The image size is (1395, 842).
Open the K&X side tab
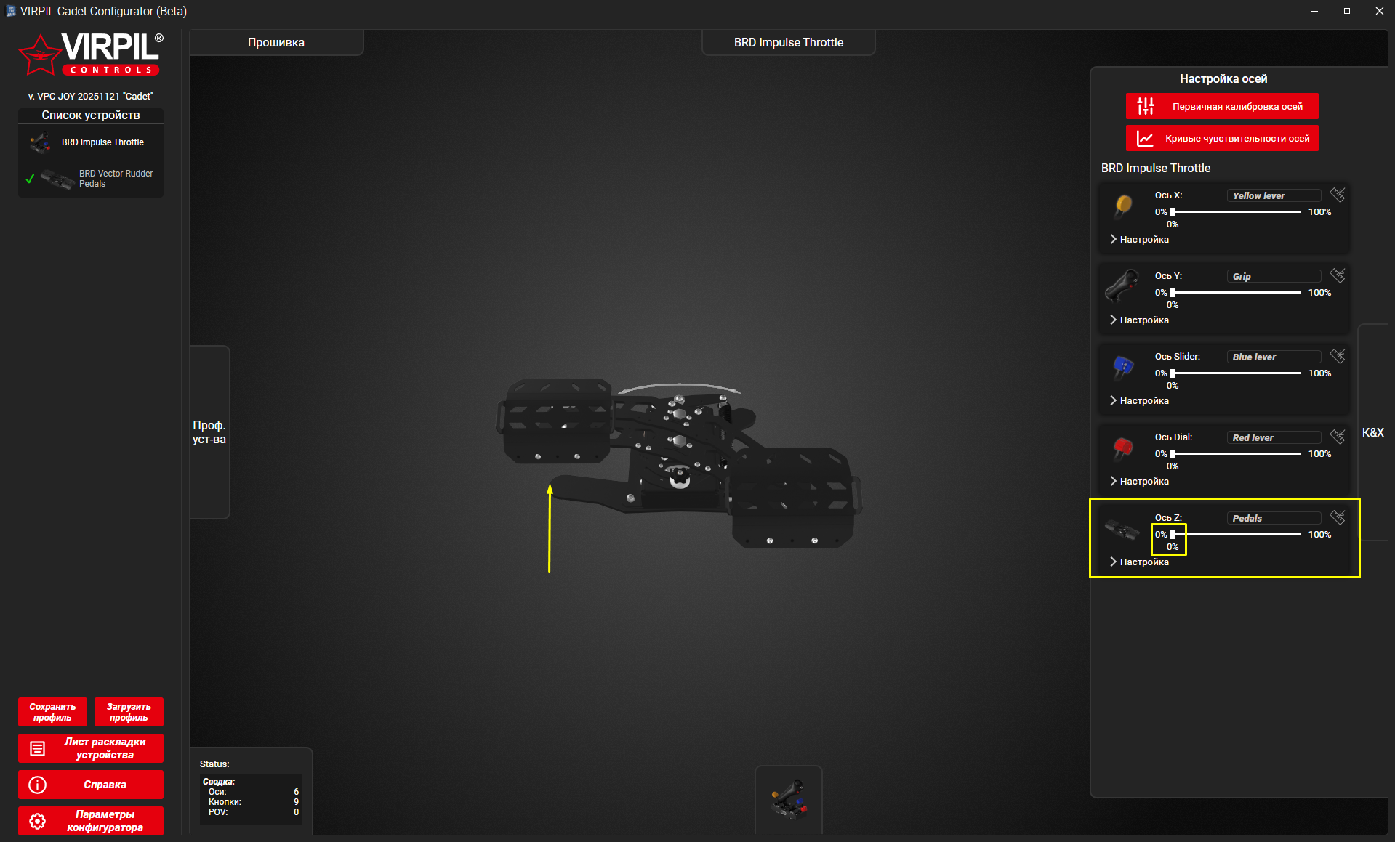[1372, 433]
